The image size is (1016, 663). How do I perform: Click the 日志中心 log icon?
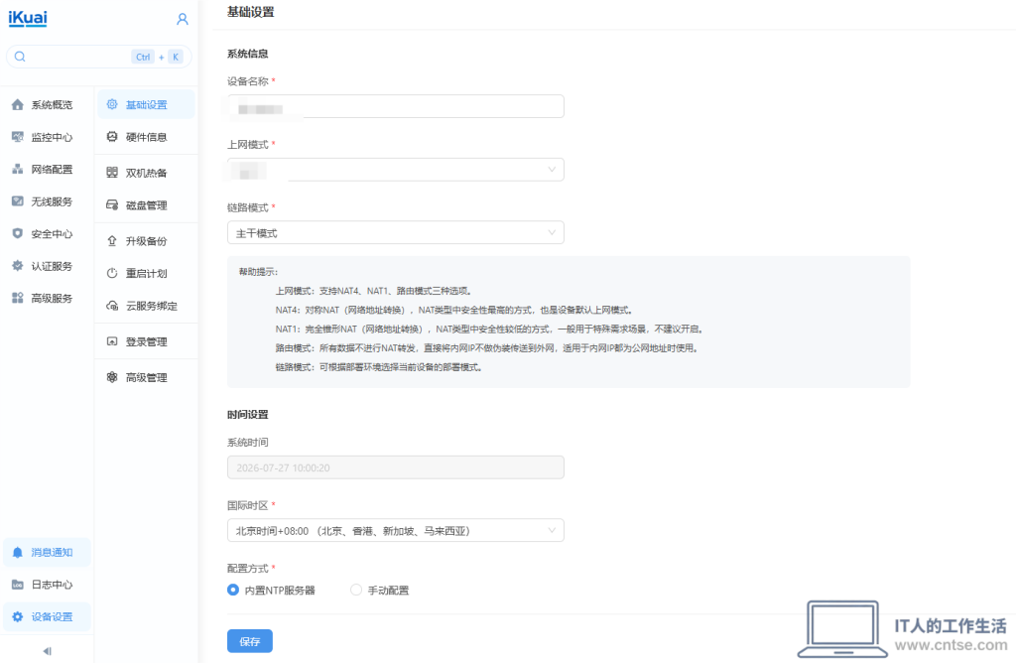(x=18, y=585)
